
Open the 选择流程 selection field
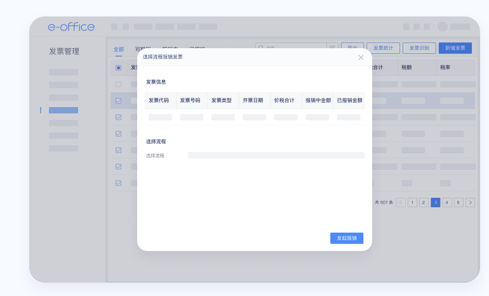(x=276, y=155)
